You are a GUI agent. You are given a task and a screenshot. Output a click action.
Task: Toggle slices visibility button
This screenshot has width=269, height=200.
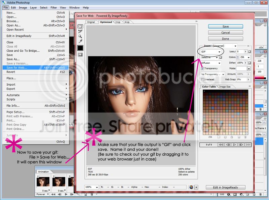[80, 55]
